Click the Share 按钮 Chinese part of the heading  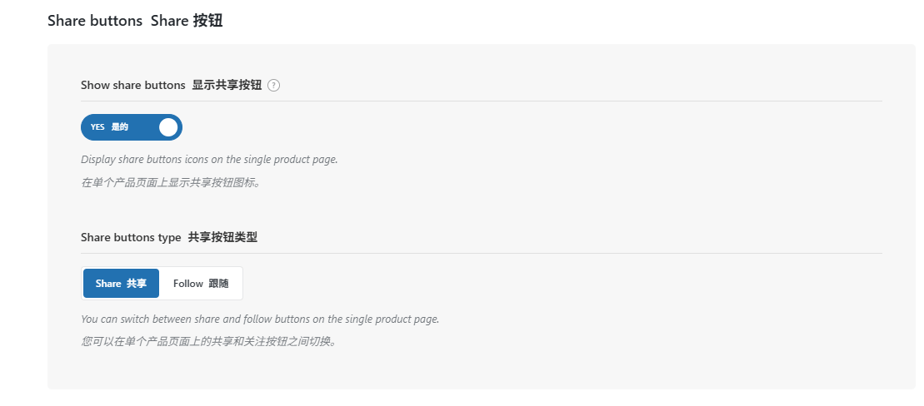[x=187, y=21]
